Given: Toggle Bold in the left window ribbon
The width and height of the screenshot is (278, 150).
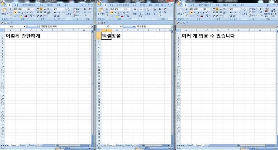Looking at the screenshot, I should (x=15, y=12).
